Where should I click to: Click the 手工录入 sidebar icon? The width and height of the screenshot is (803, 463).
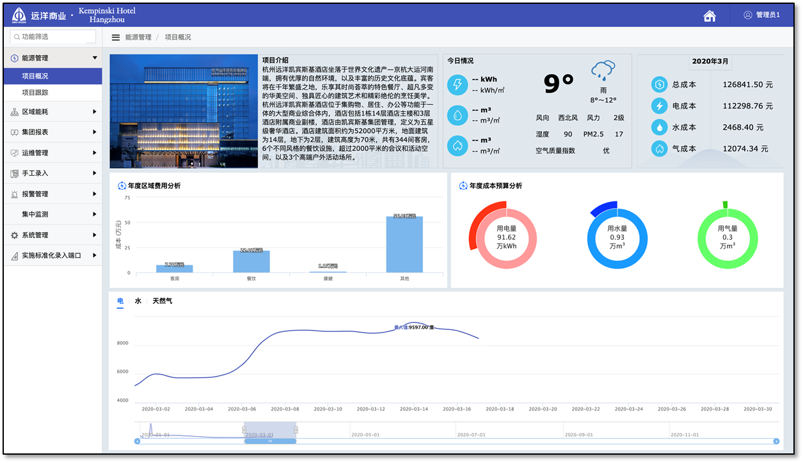click(15, 173)
